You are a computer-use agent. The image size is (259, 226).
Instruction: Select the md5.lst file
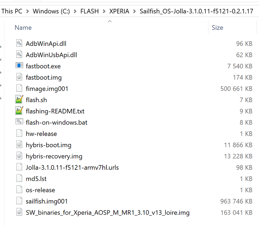point(36,179)
